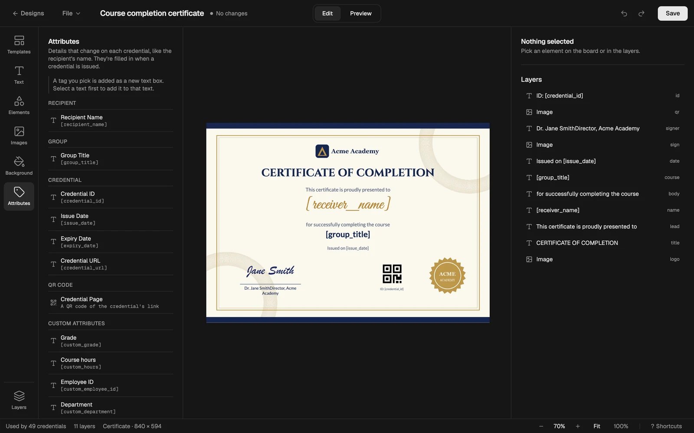Insert the Issue Date attribute
Screen dimensions: 694x433
click(x=111, y=219)
